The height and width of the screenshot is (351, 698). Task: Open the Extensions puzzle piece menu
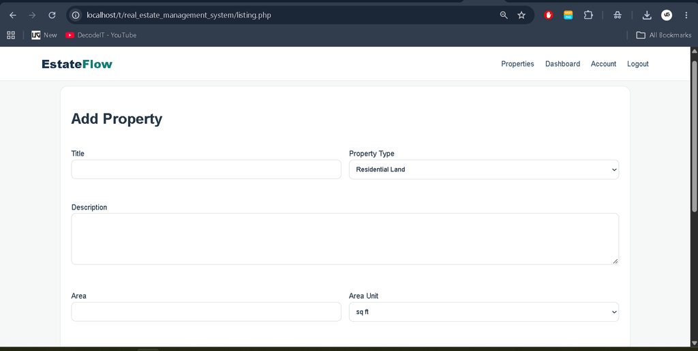tap(588, 15)
